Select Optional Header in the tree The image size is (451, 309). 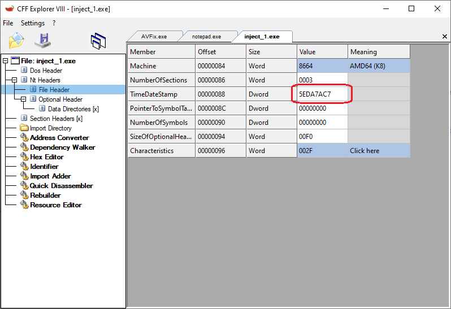(x=60, y=99)
